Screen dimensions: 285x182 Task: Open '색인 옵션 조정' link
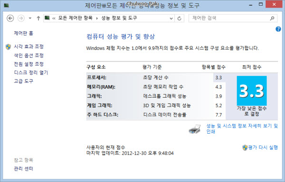click(28, 55)
